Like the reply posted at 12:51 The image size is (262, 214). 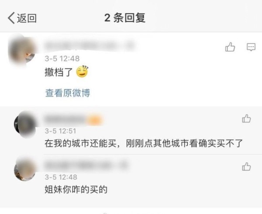coord(246,119)
